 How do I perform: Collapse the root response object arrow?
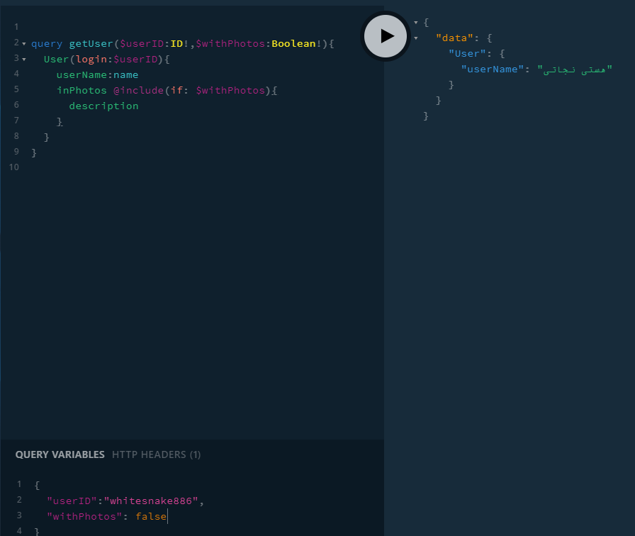click(x=416, y=23)
